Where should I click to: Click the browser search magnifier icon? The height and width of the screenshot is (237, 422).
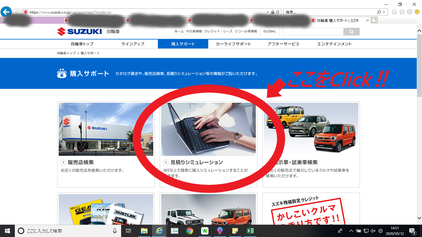379,12
